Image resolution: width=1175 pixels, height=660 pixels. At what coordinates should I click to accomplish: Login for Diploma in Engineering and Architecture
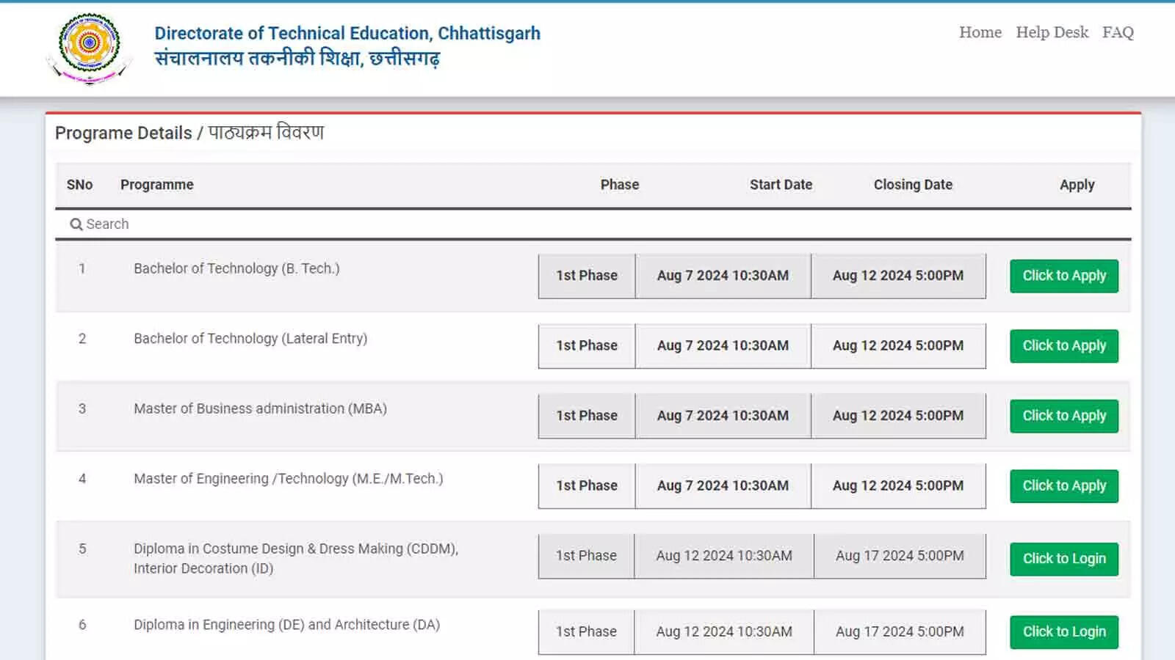pyautogui.click(x=1063, y=631)
